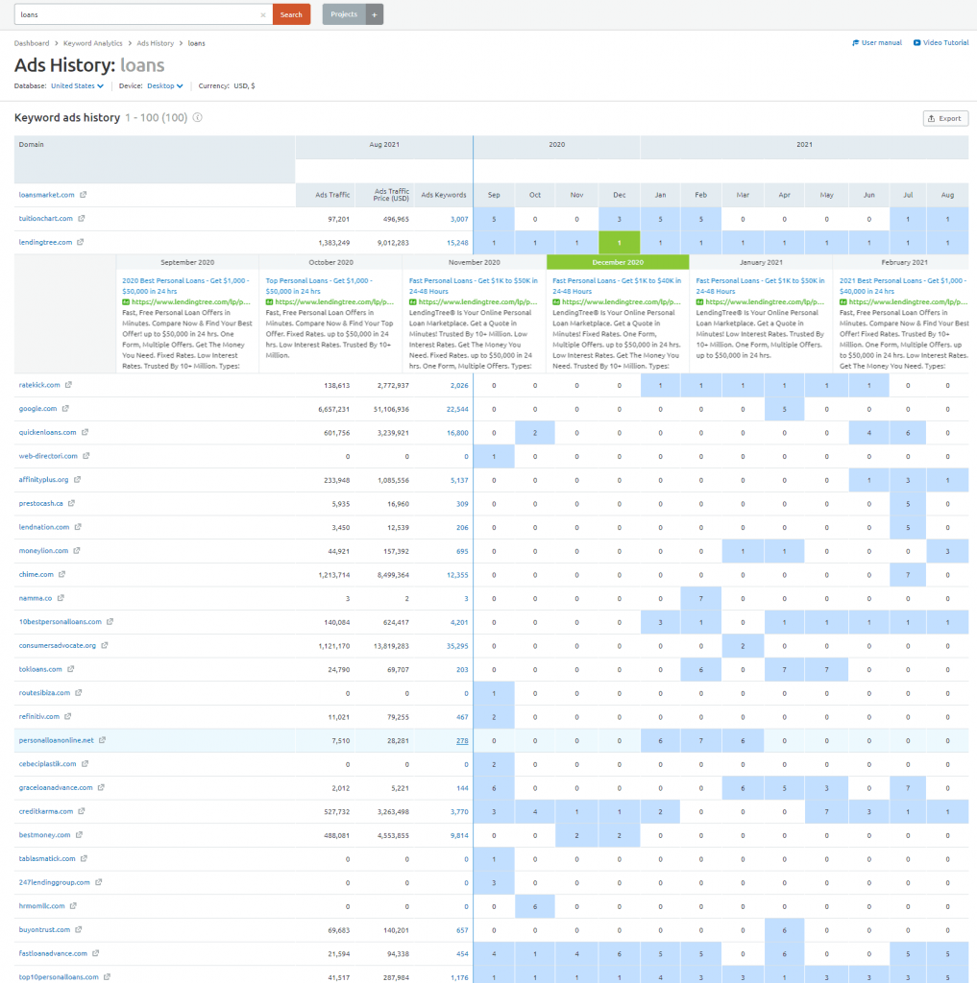Clear the loans search field
This screenshot has width=977, height=983.
(x=263, y=15)
